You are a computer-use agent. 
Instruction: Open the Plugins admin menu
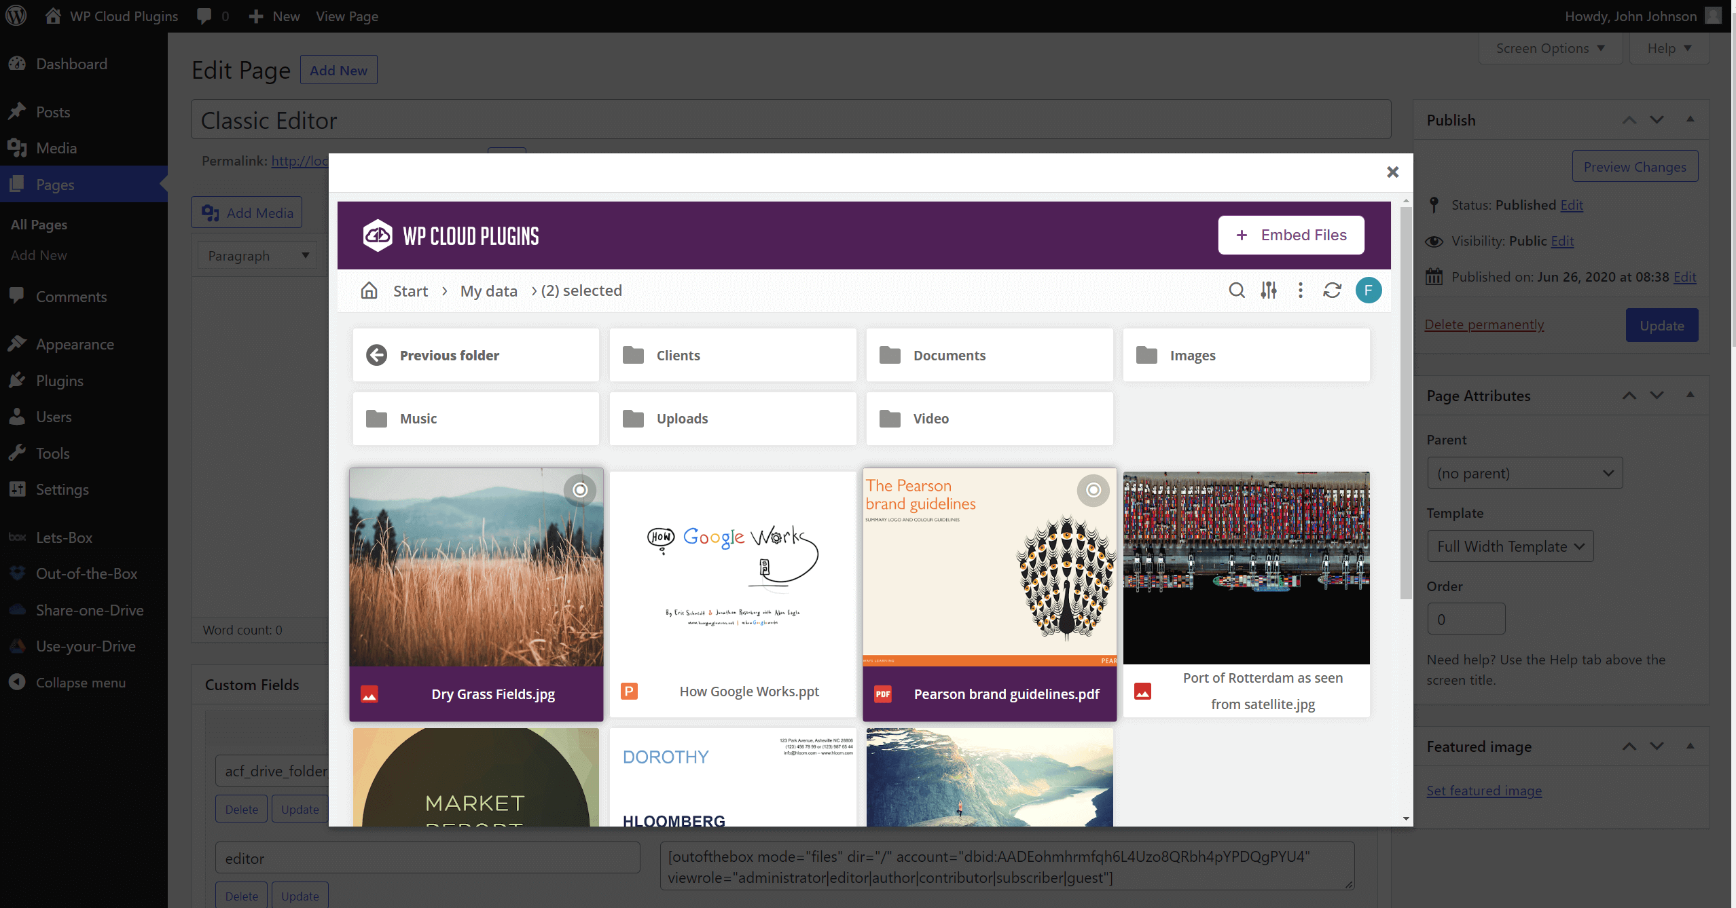coord(60,381)
